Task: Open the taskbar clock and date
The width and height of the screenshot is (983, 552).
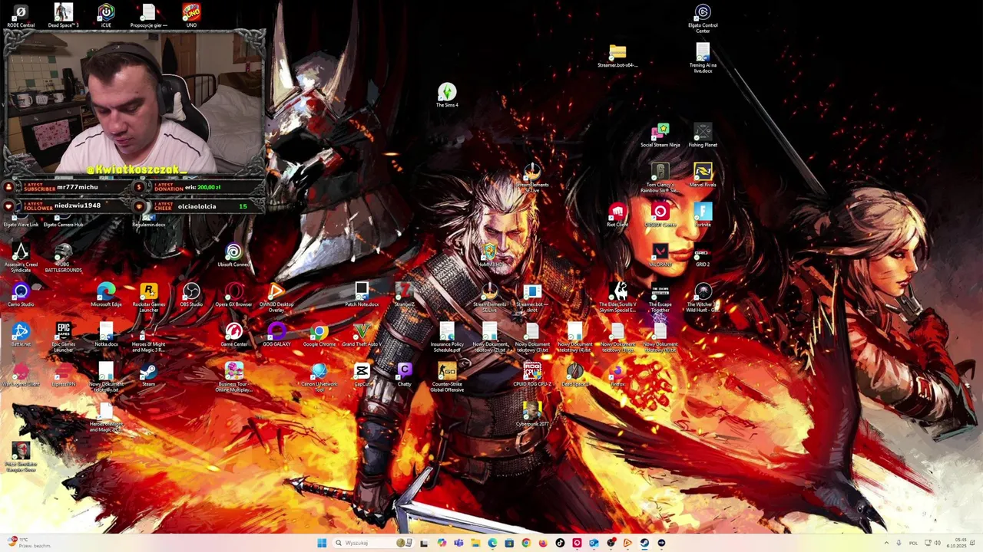Action: pos(956,543)
